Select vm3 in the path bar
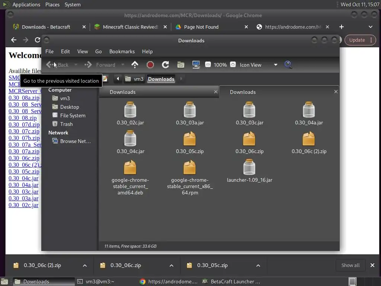Image resolution: width=381 pixels, height=286 pixels. click(134, 79)
